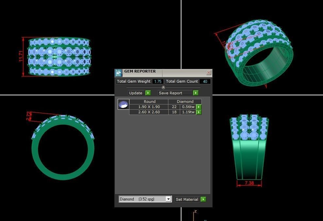323x221 pixels.
Task: Collapse the panel with the round arrow handle
Action: [x=163, y=87]
